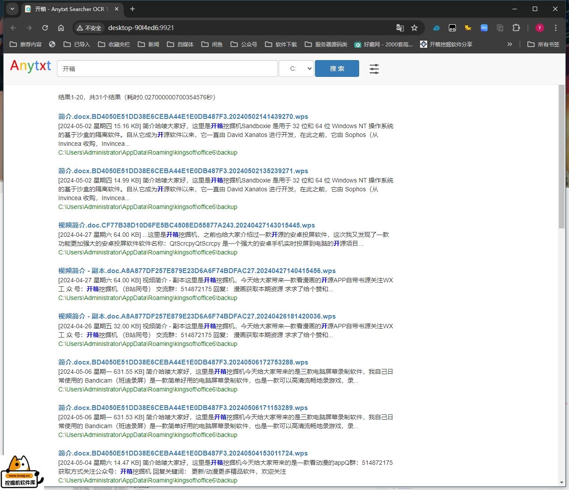This screenshot has height=490, width=569.
Task: Click the blue 搜索 button
Action: click(x=337, y=68)
